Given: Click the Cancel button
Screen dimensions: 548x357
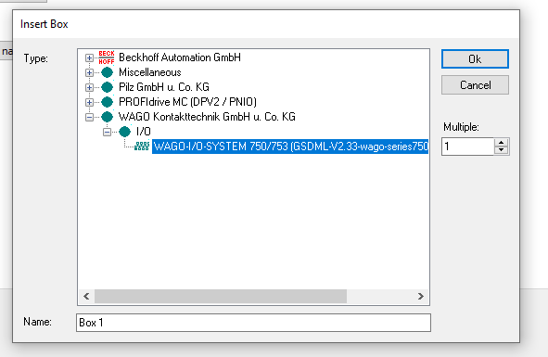Looking at the screenshot, I should point(475,85).
